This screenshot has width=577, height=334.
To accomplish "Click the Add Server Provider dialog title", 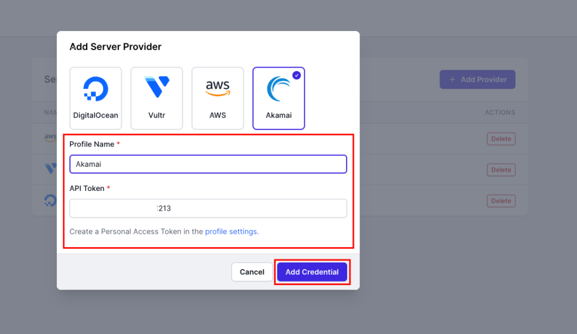I will pos(116,47).
